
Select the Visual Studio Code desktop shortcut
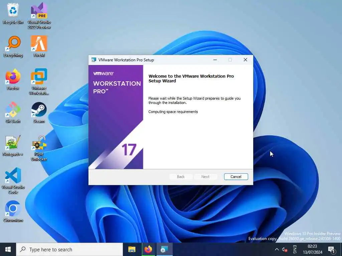[13, 181]
